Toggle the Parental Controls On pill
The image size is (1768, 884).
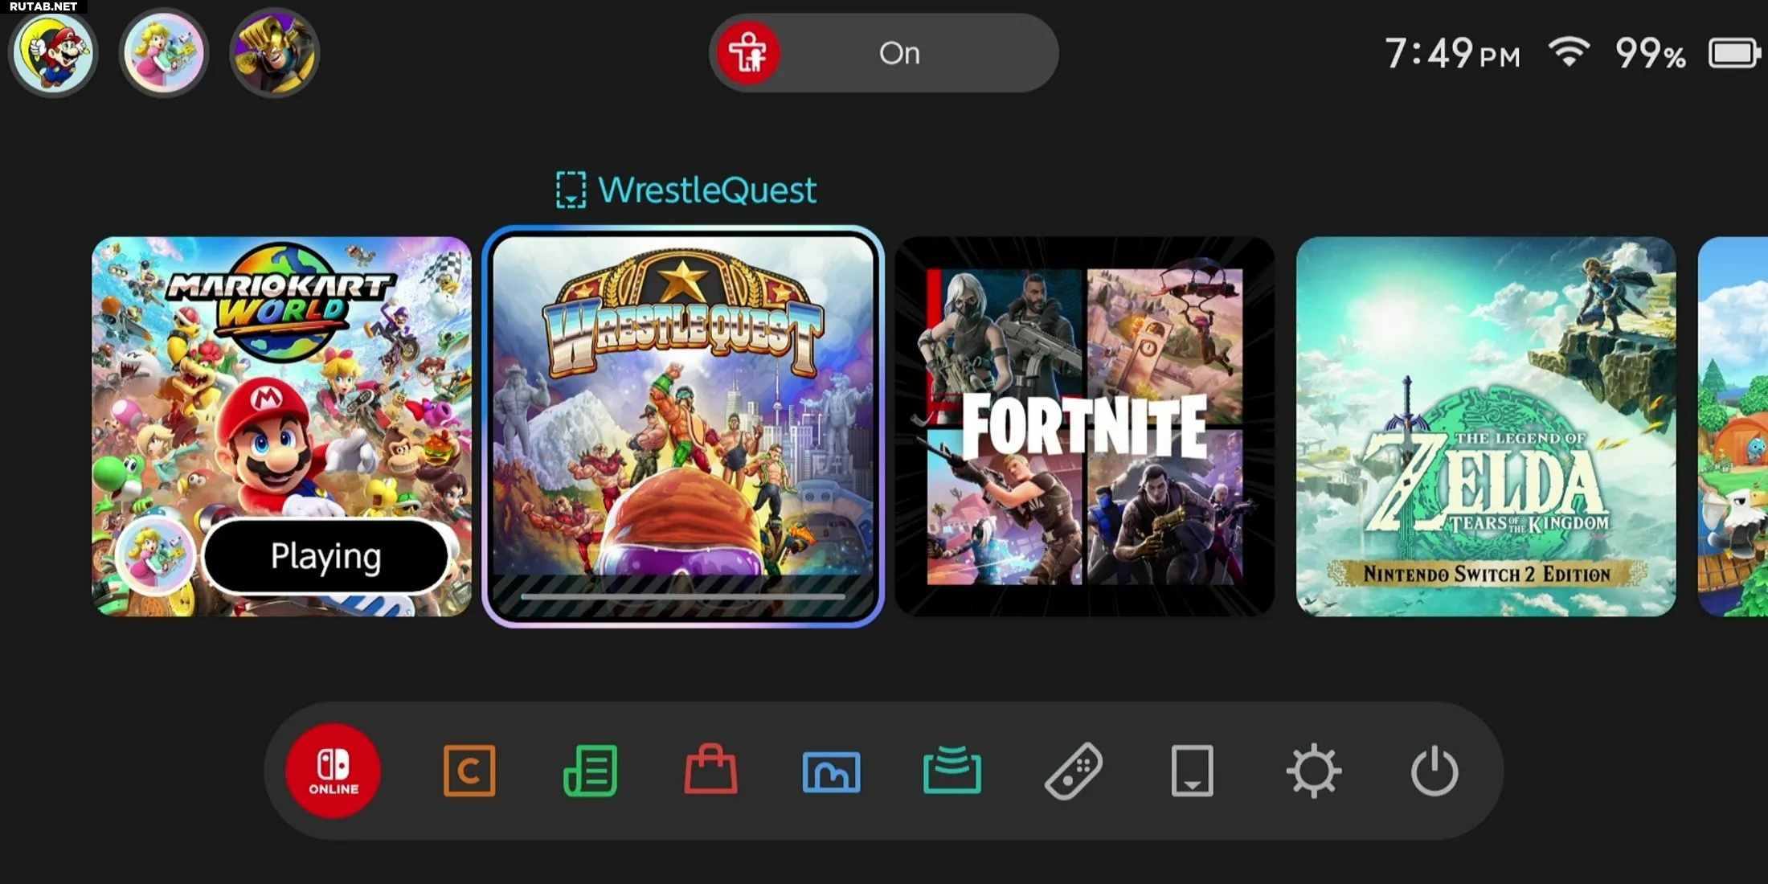pyautogui.click(x=884, y=53)
